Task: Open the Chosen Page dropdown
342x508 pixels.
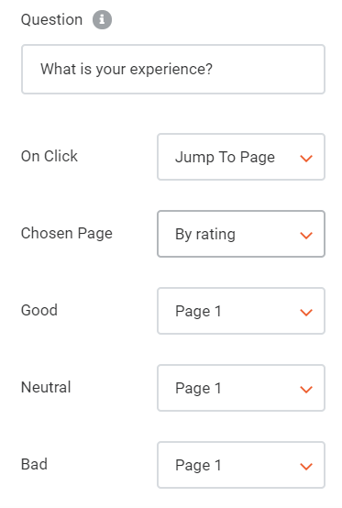Action: (241, 234)
